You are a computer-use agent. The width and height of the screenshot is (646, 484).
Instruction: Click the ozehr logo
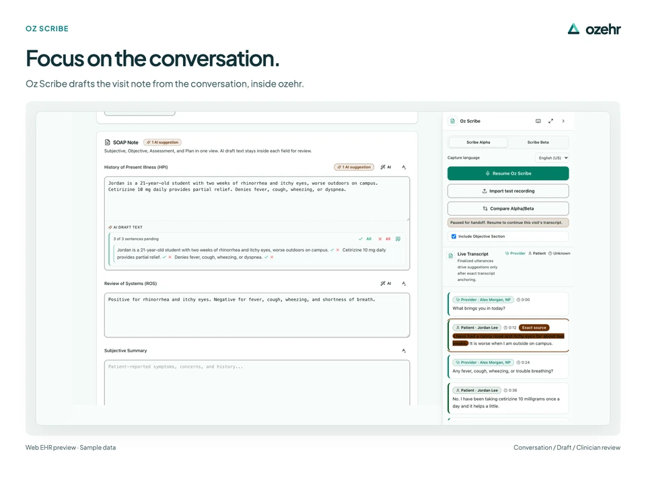(594, 29)
